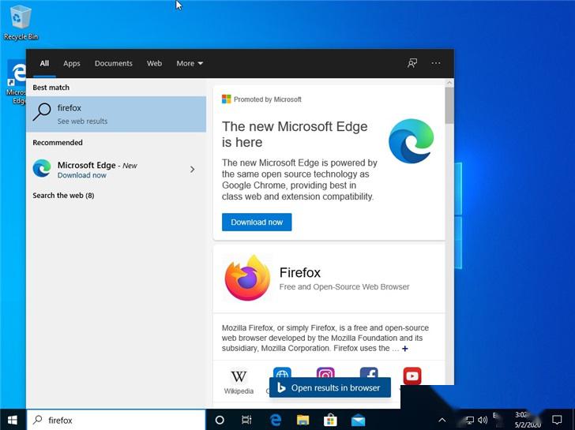Open Microsoft Store from the taskbar
This screenshot has width=575, height=430.
[x=330, y=420]
